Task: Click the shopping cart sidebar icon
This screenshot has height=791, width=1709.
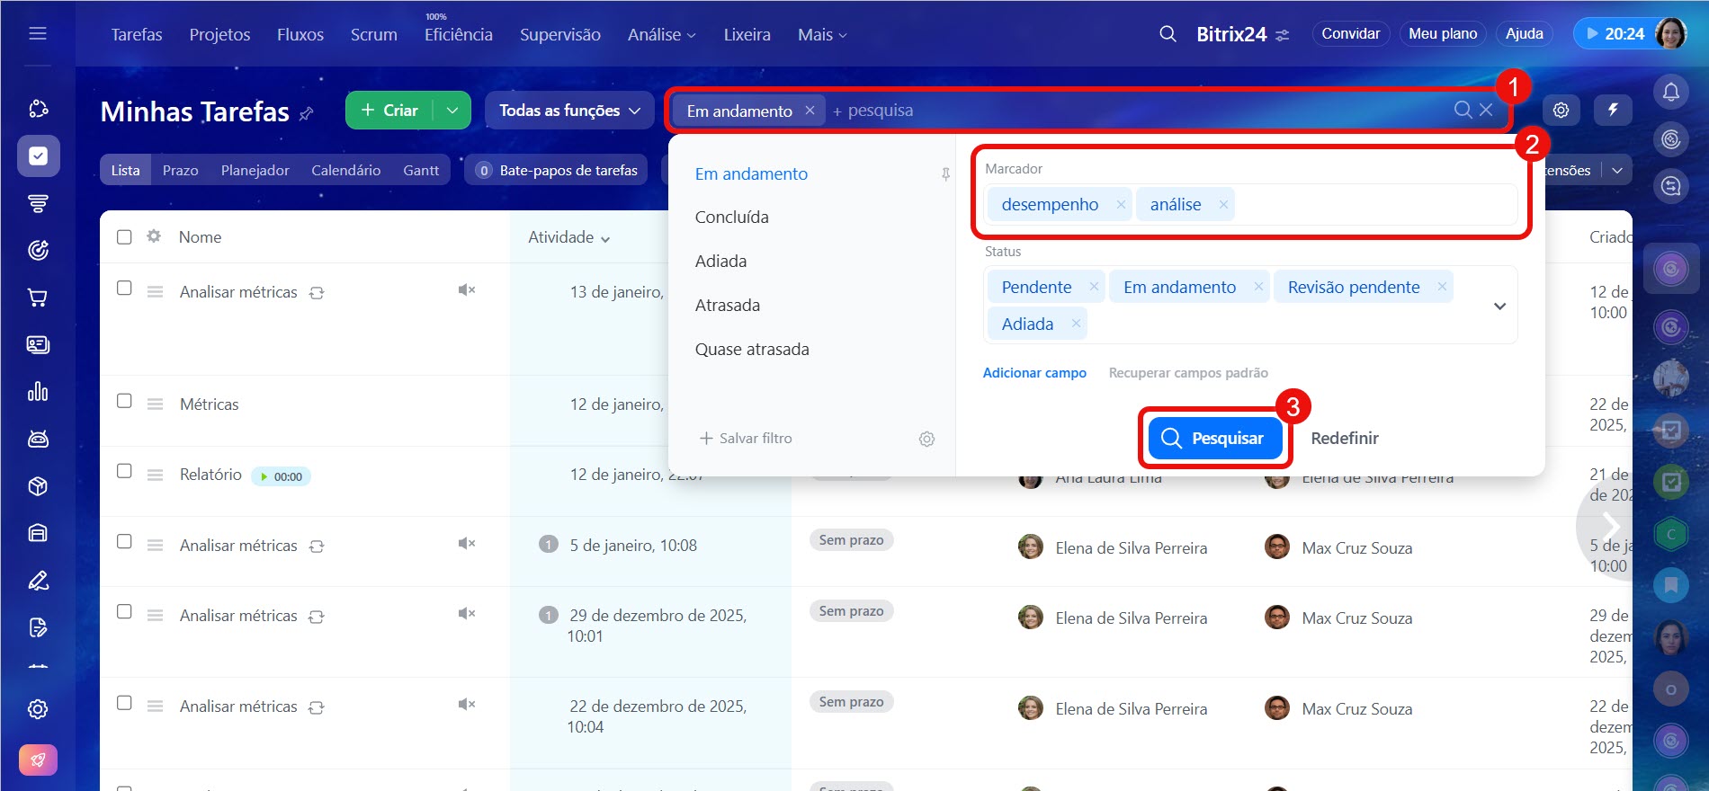Action: point(38,298)
